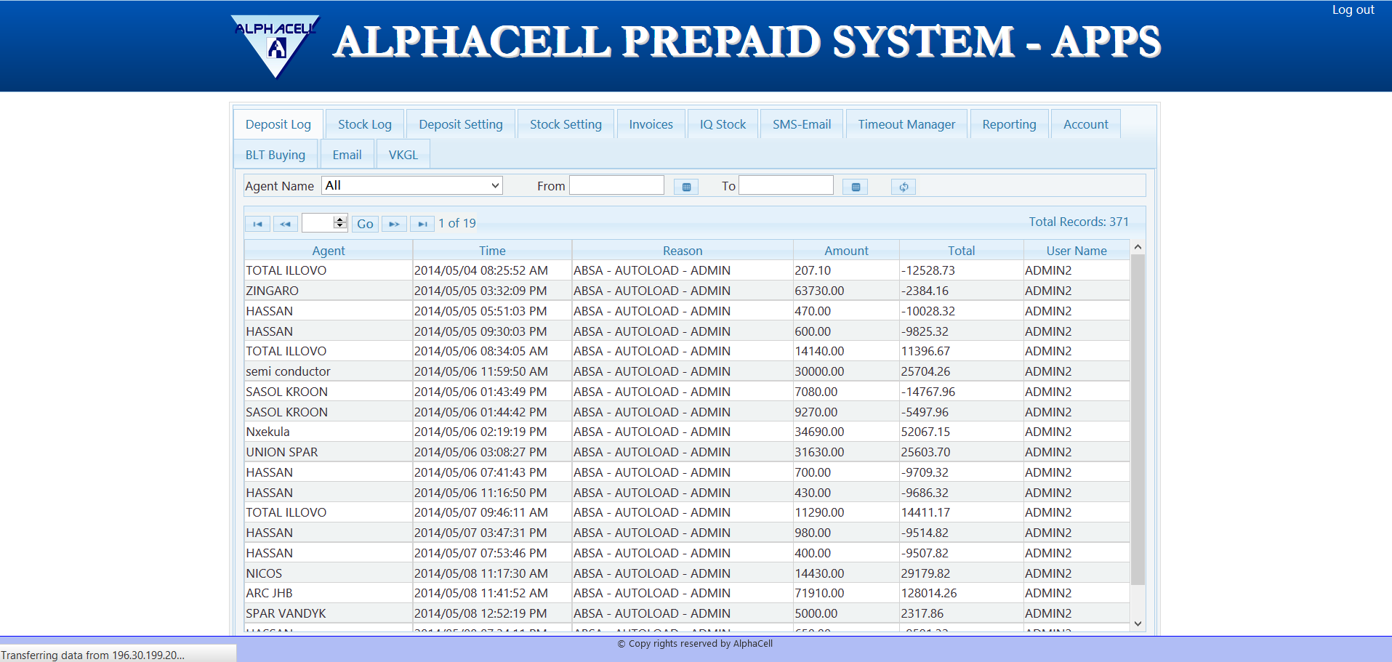Click the refresh icon beside date filters
This screenshot has width=1392, height=662.
coord(903,187)
